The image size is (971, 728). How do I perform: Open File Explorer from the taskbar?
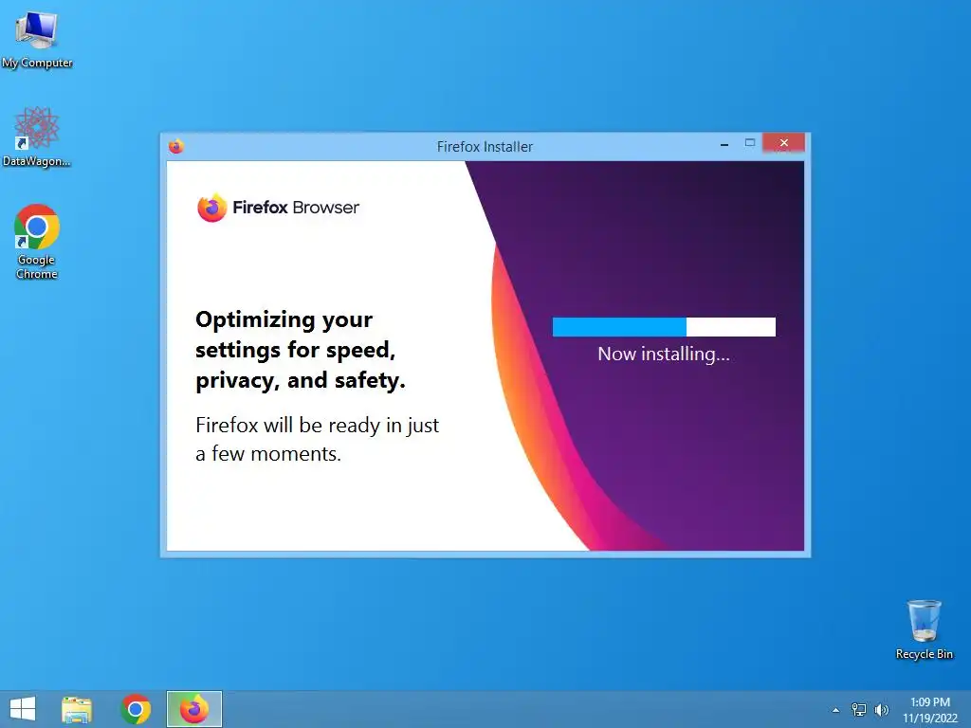point(77,709)
